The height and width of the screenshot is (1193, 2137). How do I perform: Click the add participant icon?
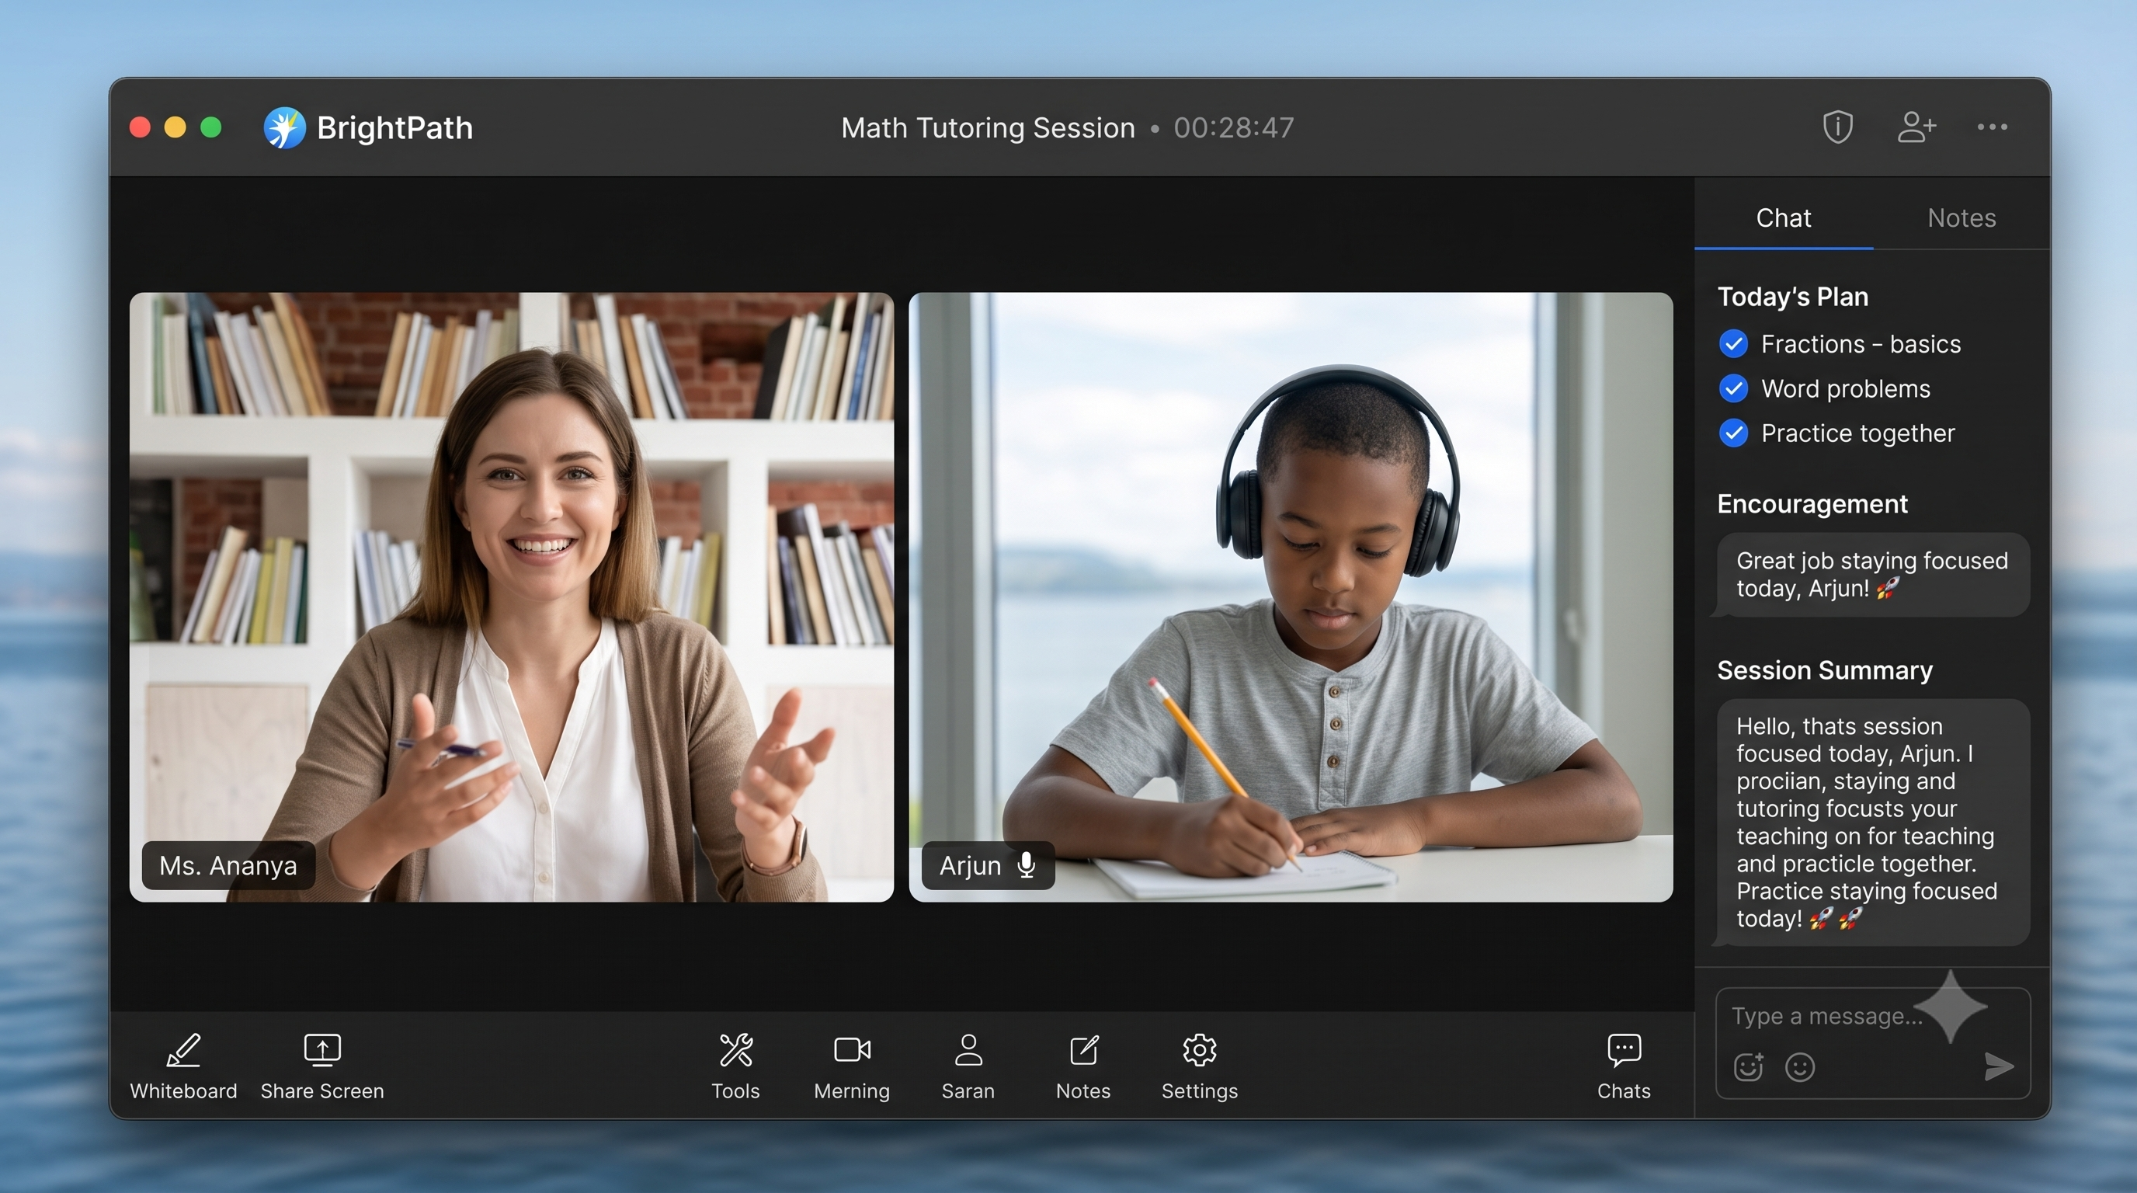click(1916, 127)
